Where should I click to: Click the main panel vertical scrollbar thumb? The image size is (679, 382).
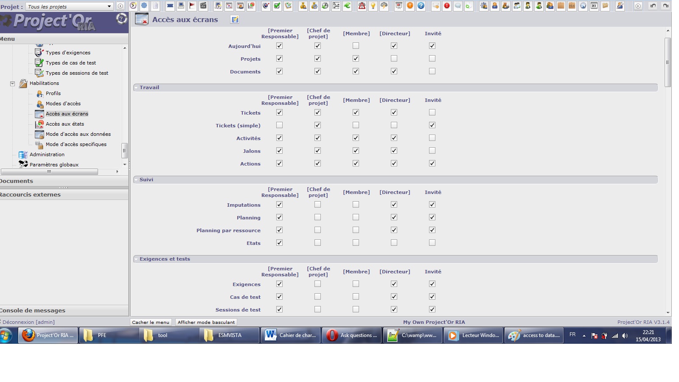pyautogui.click(x=668, y=62)
